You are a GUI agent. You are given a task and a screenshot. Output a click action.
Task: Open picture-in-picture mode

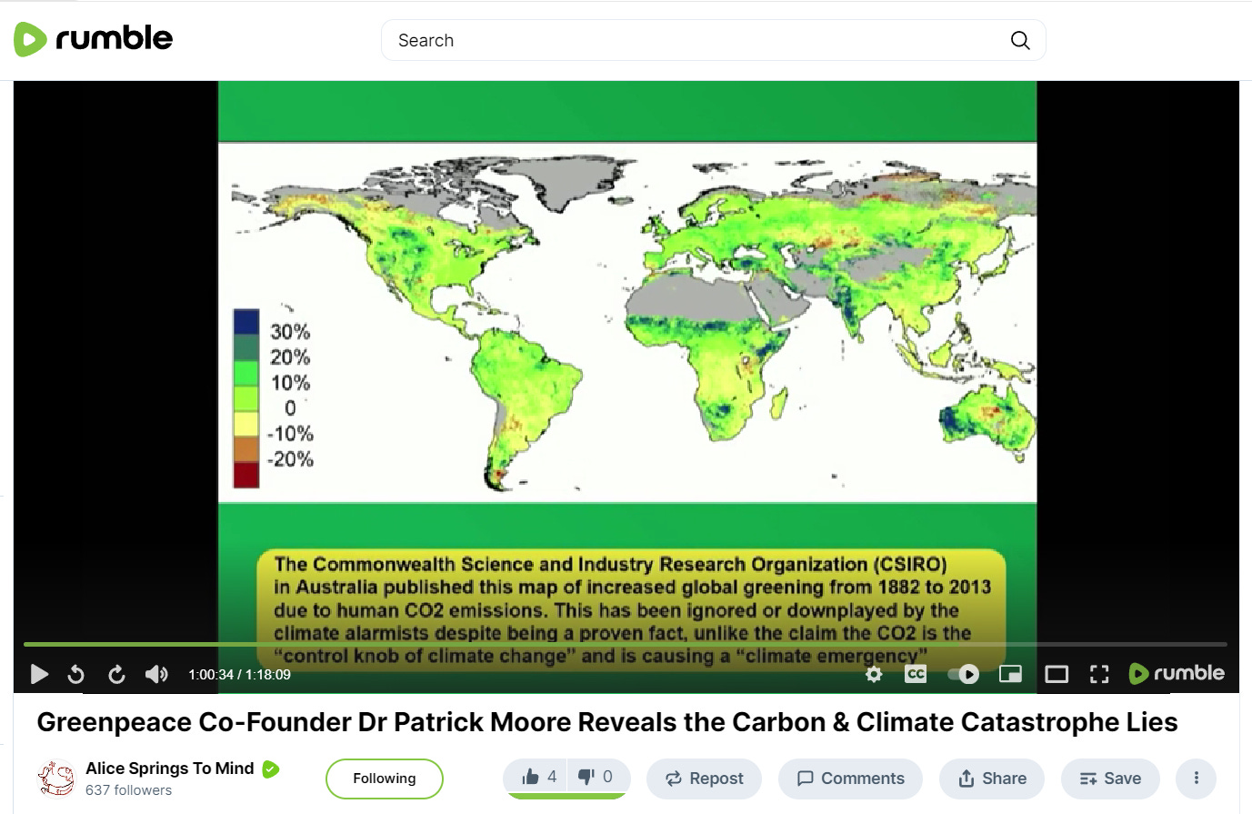[1010, 674]
